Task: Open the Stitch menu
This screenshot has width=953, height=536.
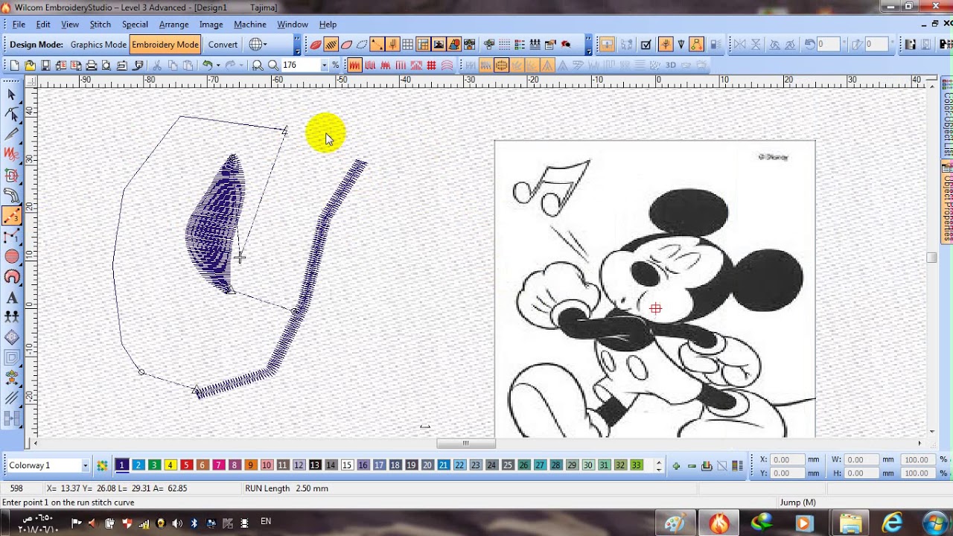Action: [100, 25]
